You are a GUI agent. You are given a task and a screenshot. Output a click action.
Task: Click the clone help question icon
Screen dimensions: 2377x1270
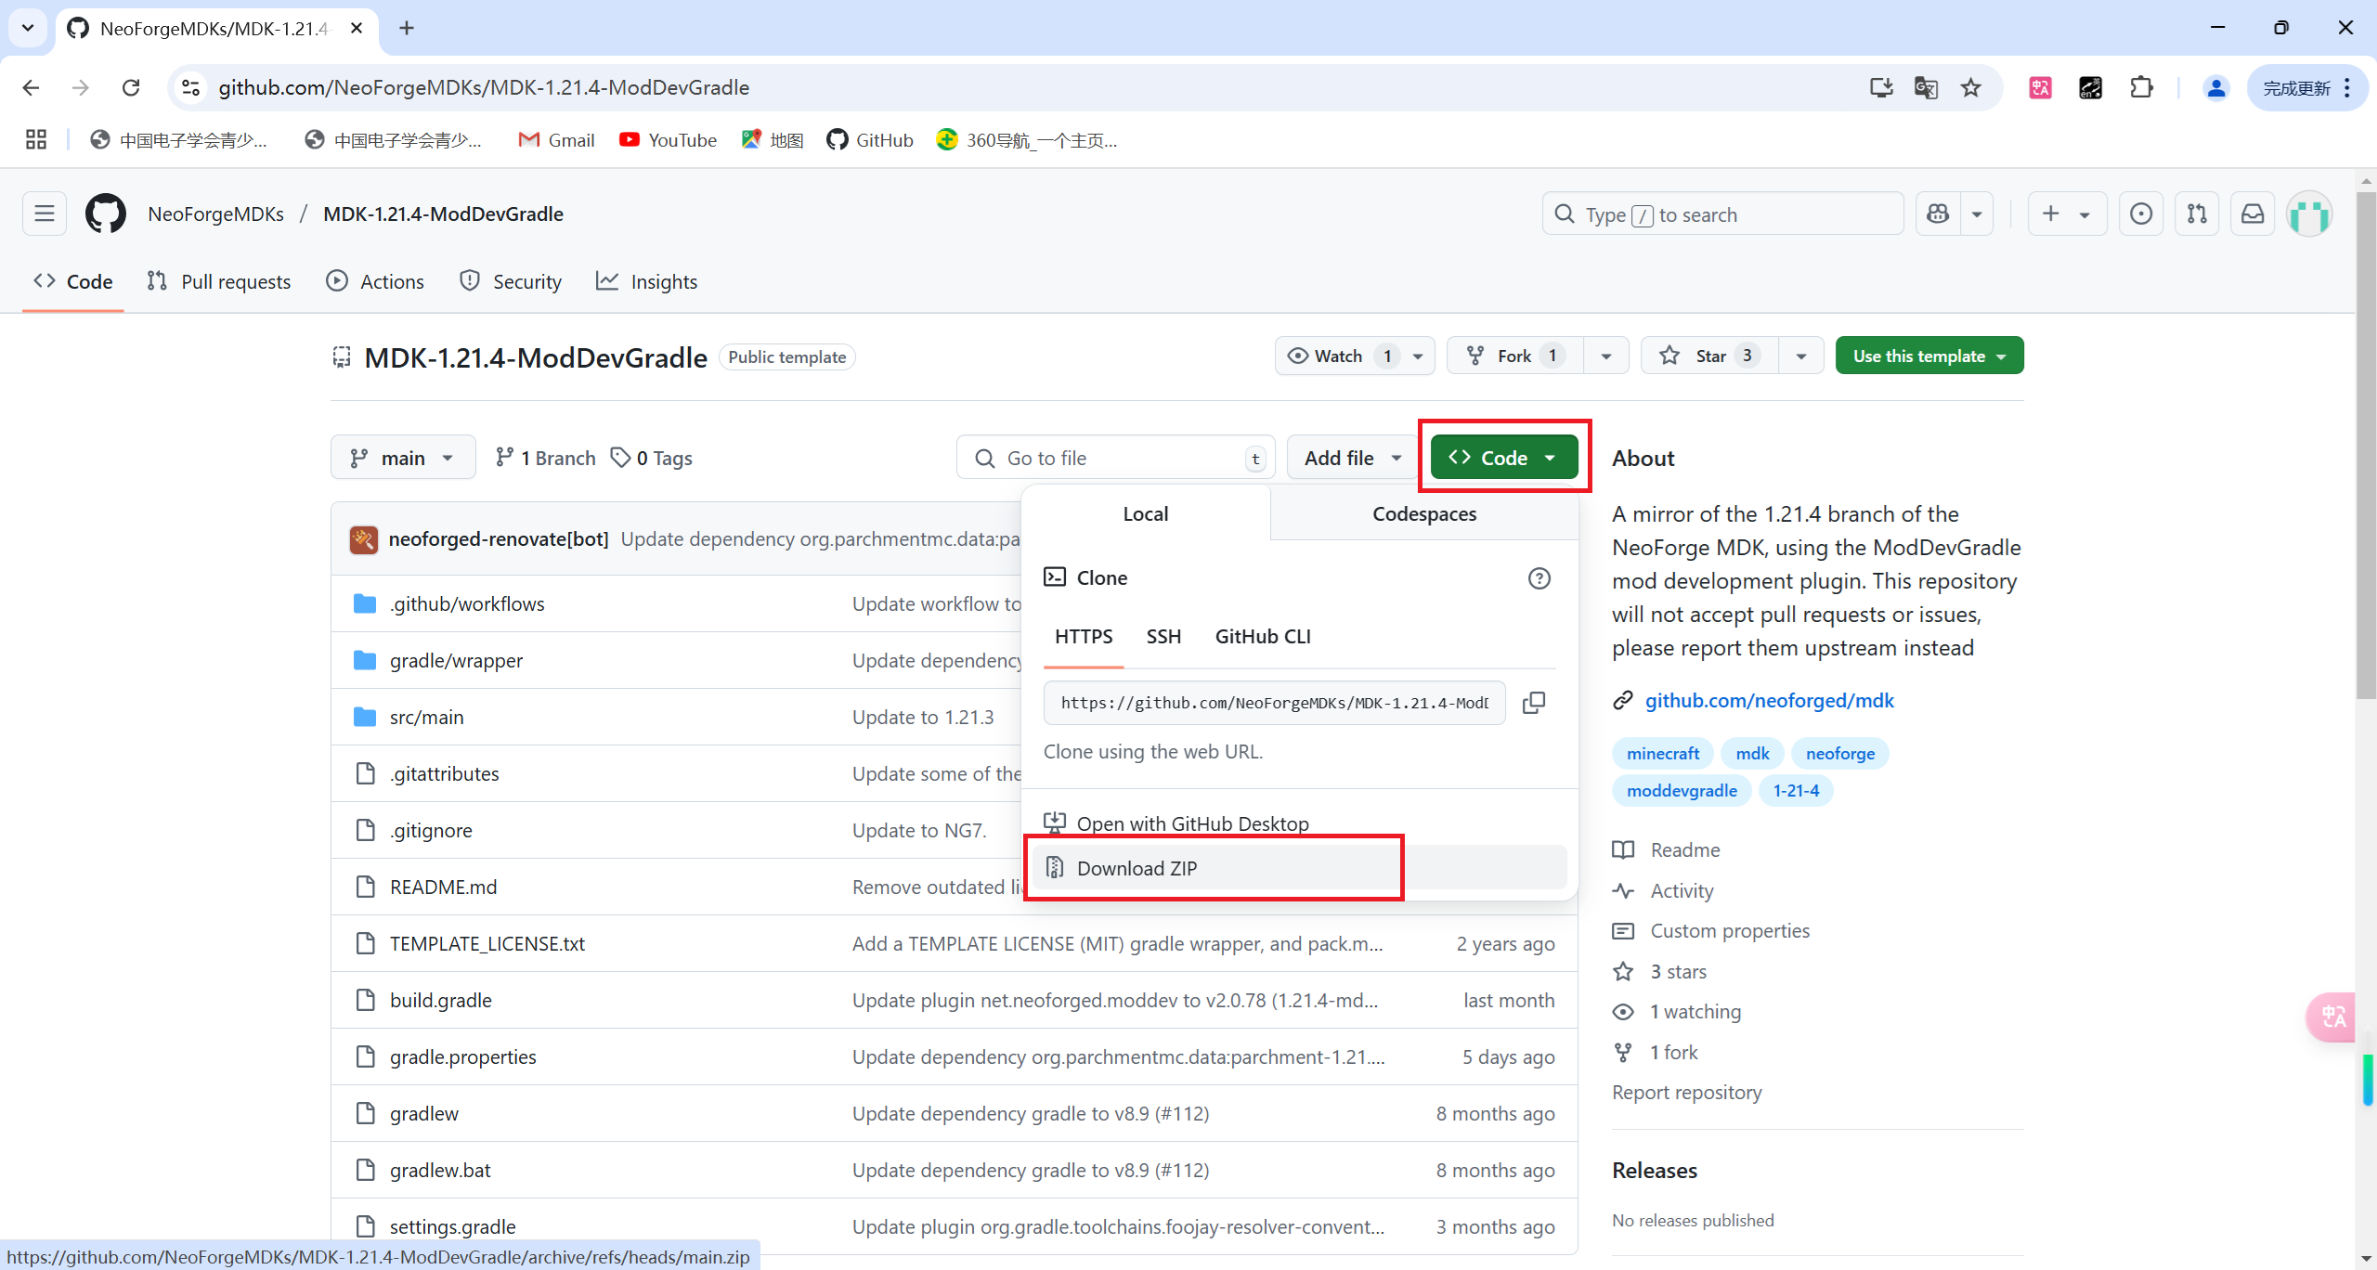[1539, 578]
